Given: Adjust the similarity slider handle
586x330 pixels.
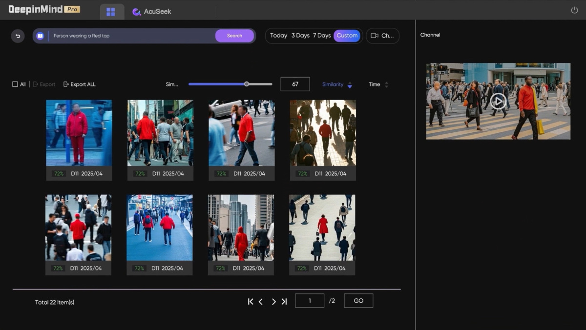Looking at the screenshot, I should pyautogui.click(x=247, y=84).
